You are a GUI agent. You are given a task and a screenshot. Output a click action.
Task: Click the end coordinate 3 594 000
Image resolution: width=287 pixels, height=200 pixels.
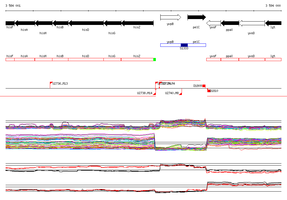pos(273,6)
